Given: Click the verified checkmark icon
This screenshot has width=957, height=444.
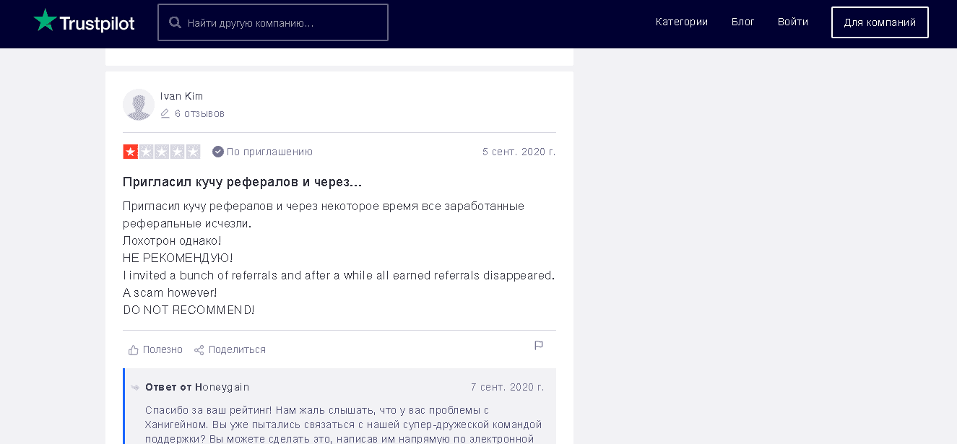Looking at the screenshot, I should tap(218, 152).
